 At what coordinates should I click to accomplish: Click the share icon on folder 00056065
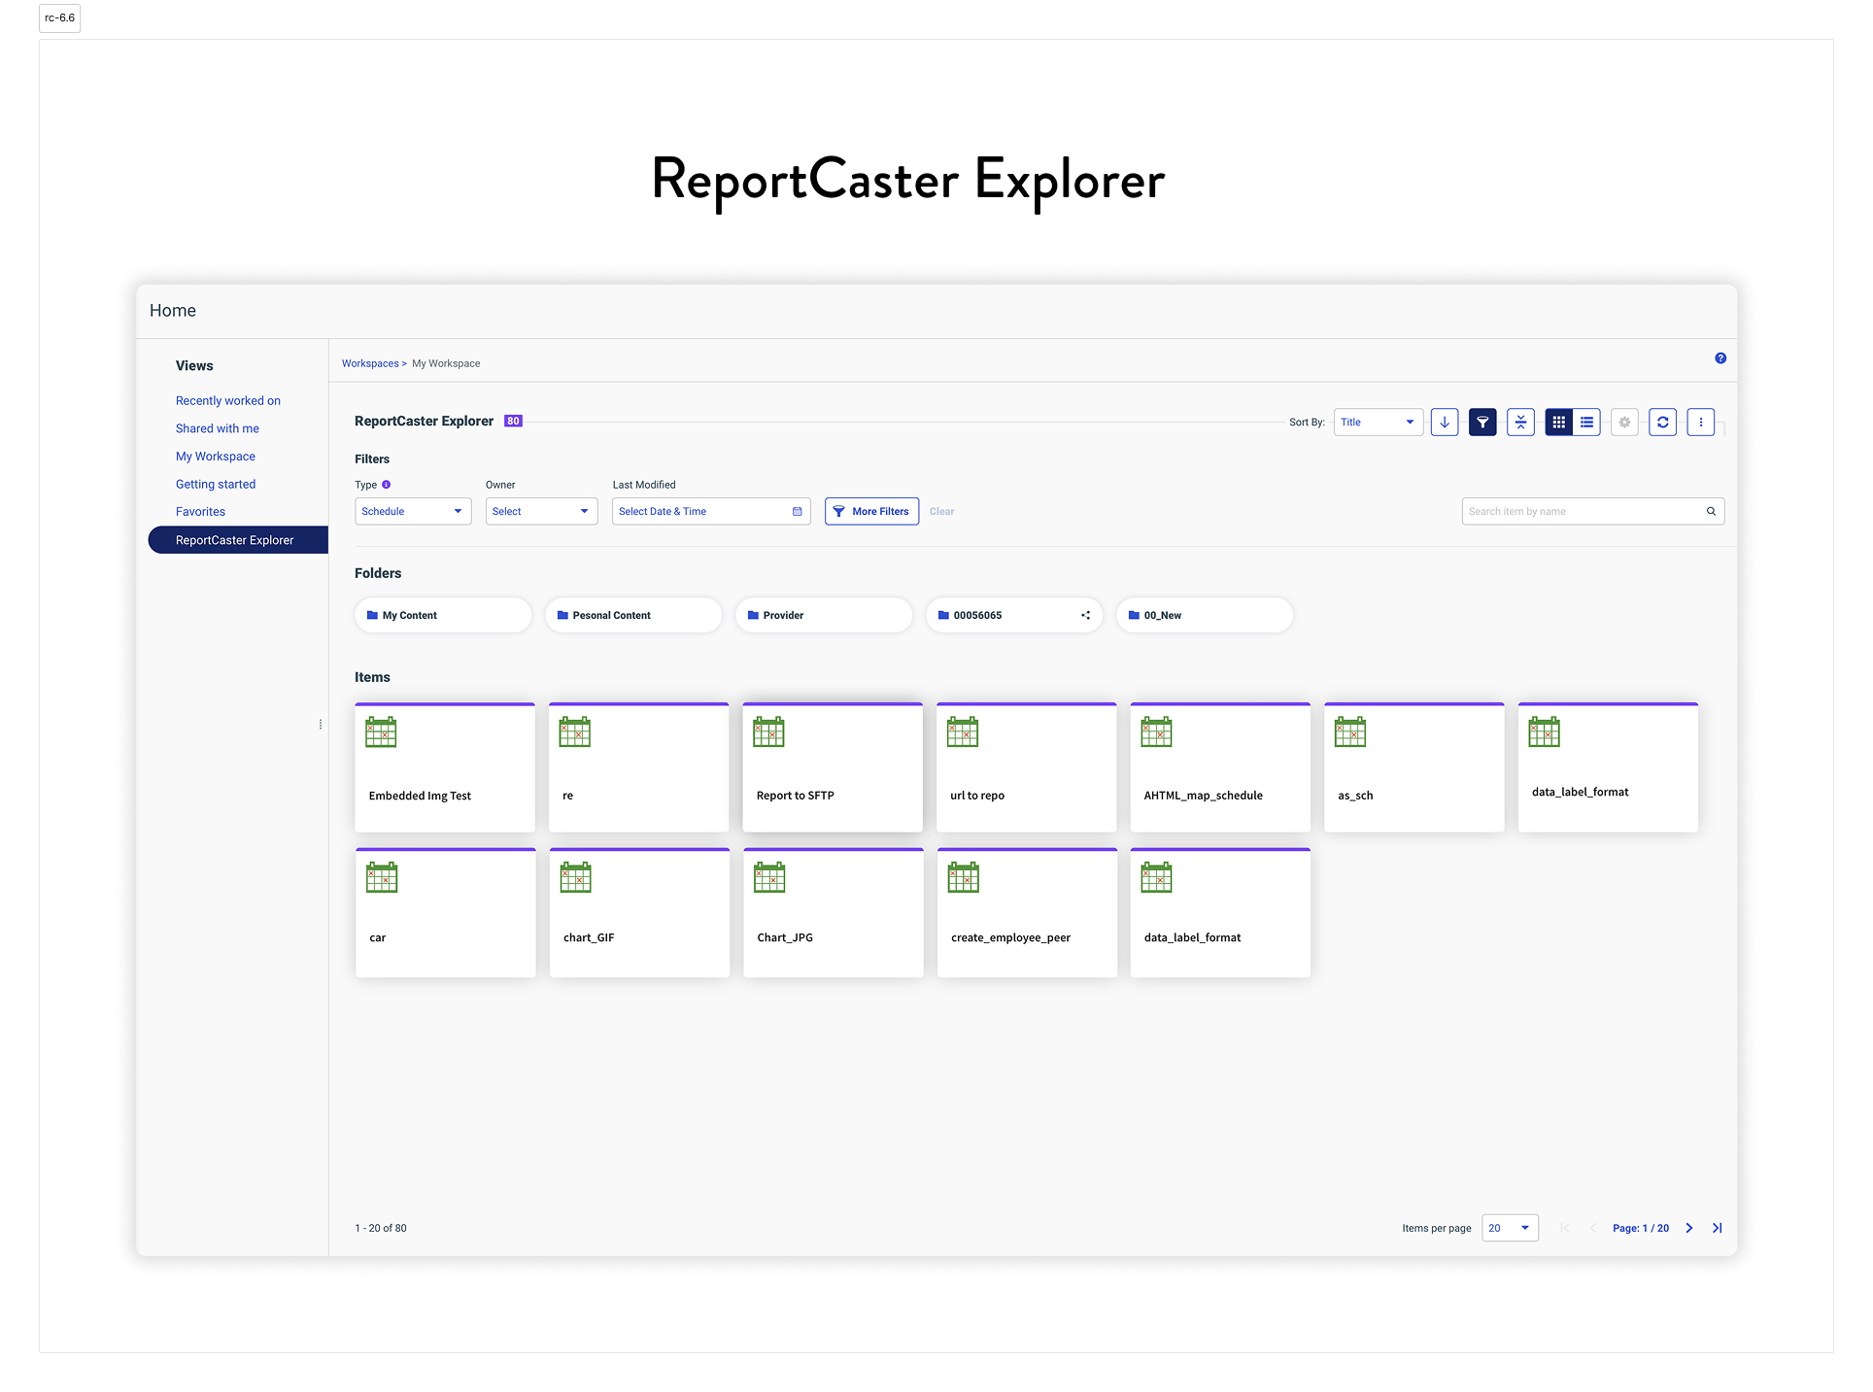point(1085,616)
